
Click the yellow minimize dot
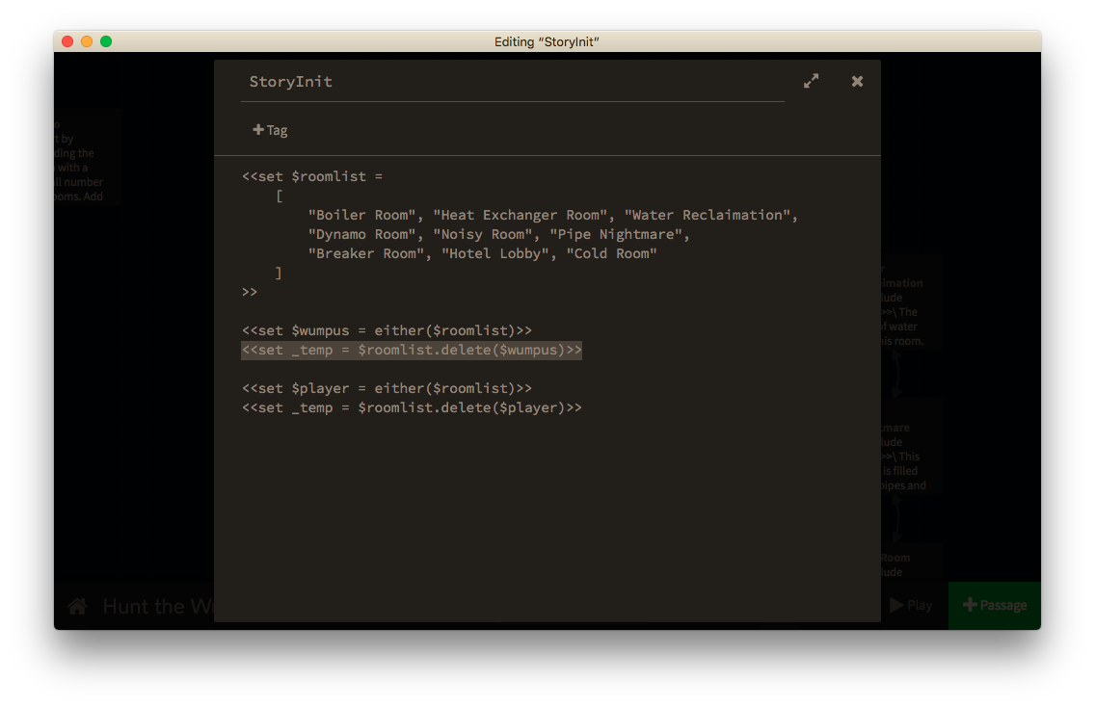(86, 41)
